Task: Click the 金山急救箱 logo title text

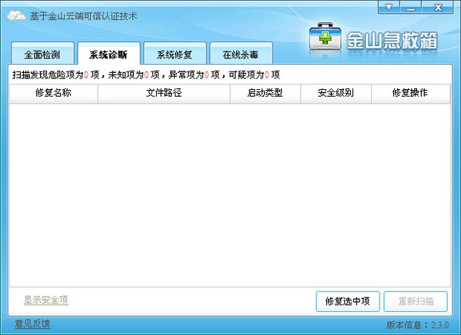Action: pyautogui.click(x=392, y=41)
